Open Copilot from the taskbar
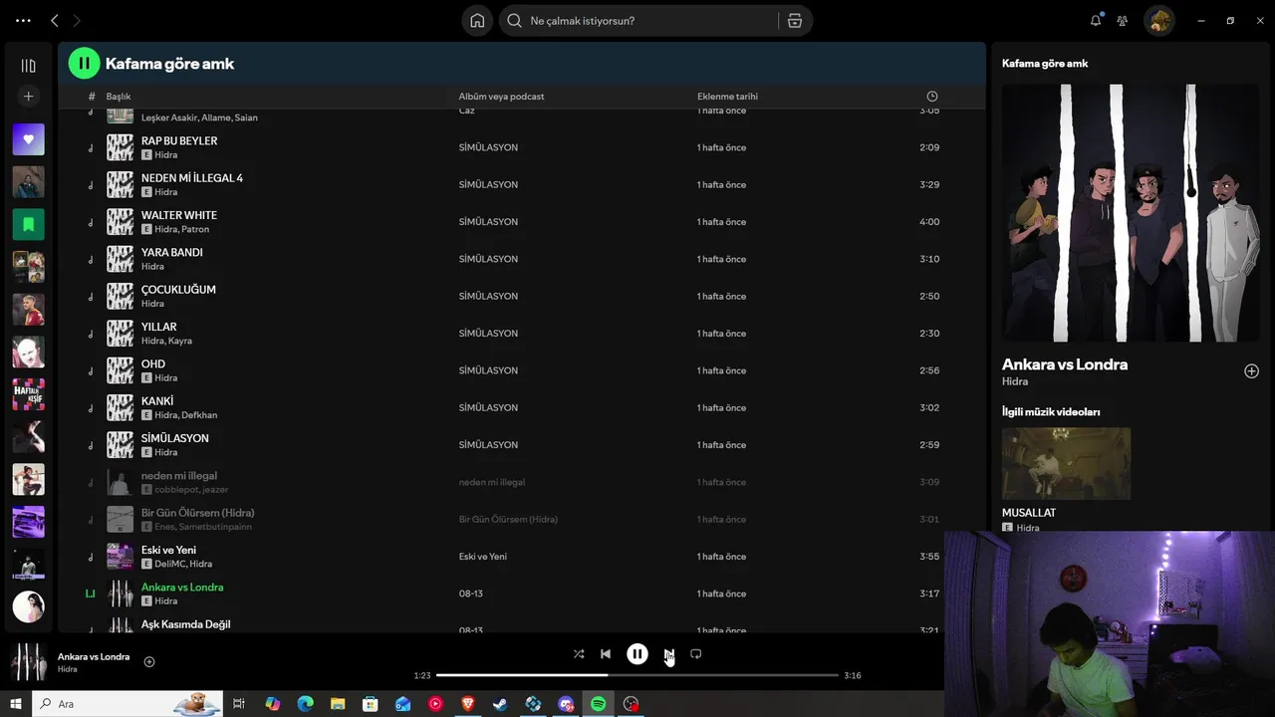 click(x=273, y=704)
